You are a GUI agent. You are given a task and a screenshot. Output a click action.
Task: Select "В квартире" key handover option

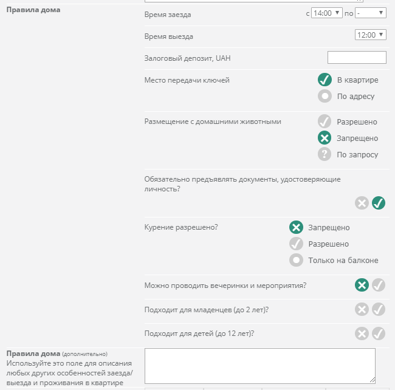[325, 80]
